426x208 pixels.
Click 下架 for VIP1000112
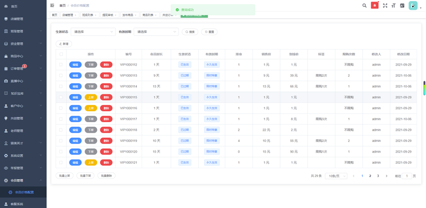click(91, 65)
